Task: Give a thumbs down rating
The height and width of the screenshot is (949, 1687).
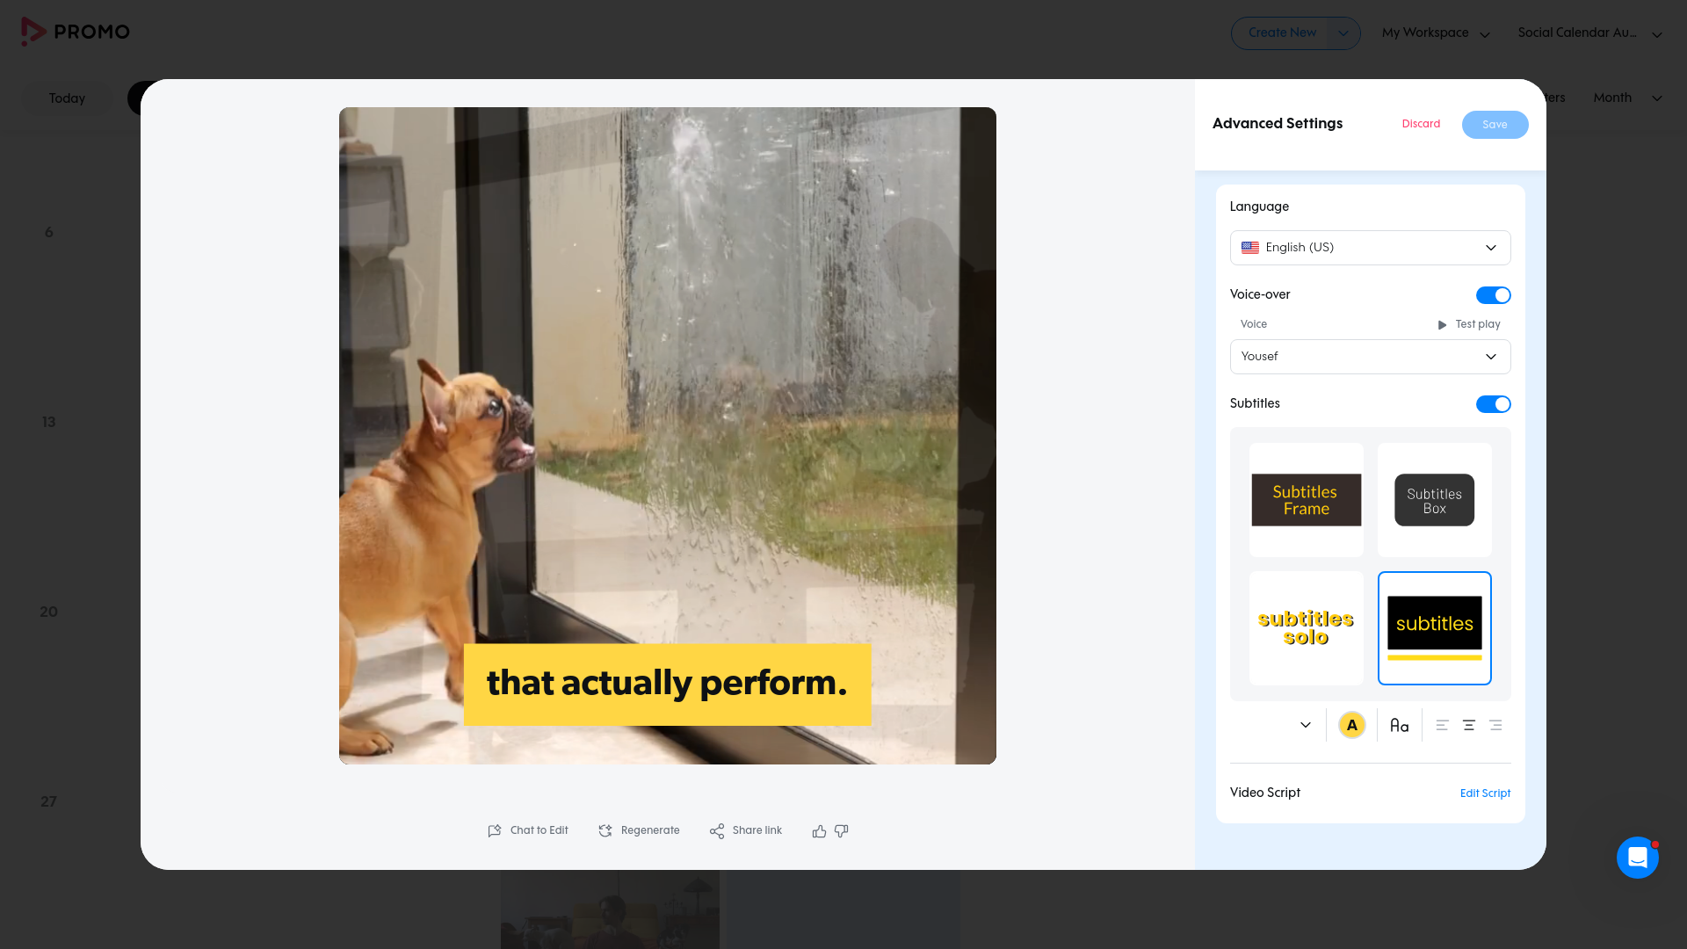Action: pyautogui.click(x=842, y=830)
